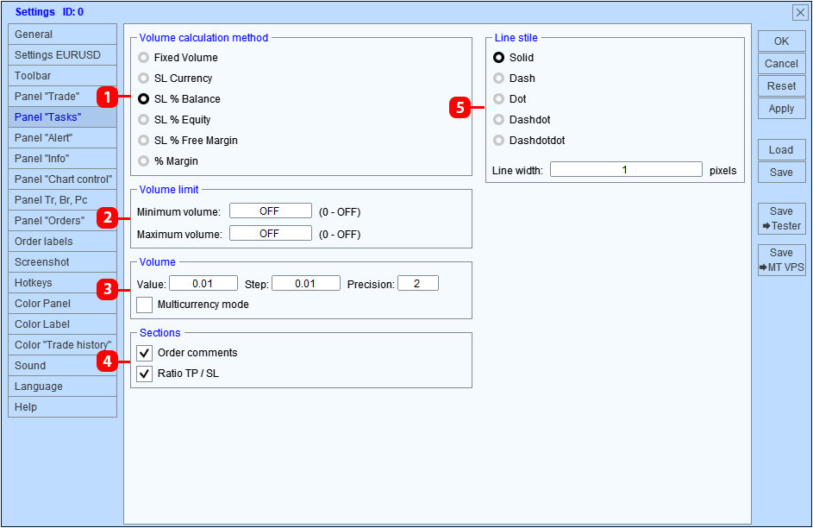This screenshot has height=528, width=813.
Task: Click the Maximum volume input field
Action: 271,234
